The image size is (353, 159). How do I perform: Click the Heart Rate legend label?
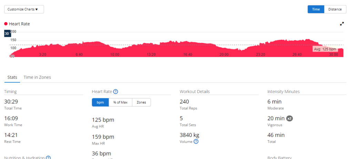19,24
